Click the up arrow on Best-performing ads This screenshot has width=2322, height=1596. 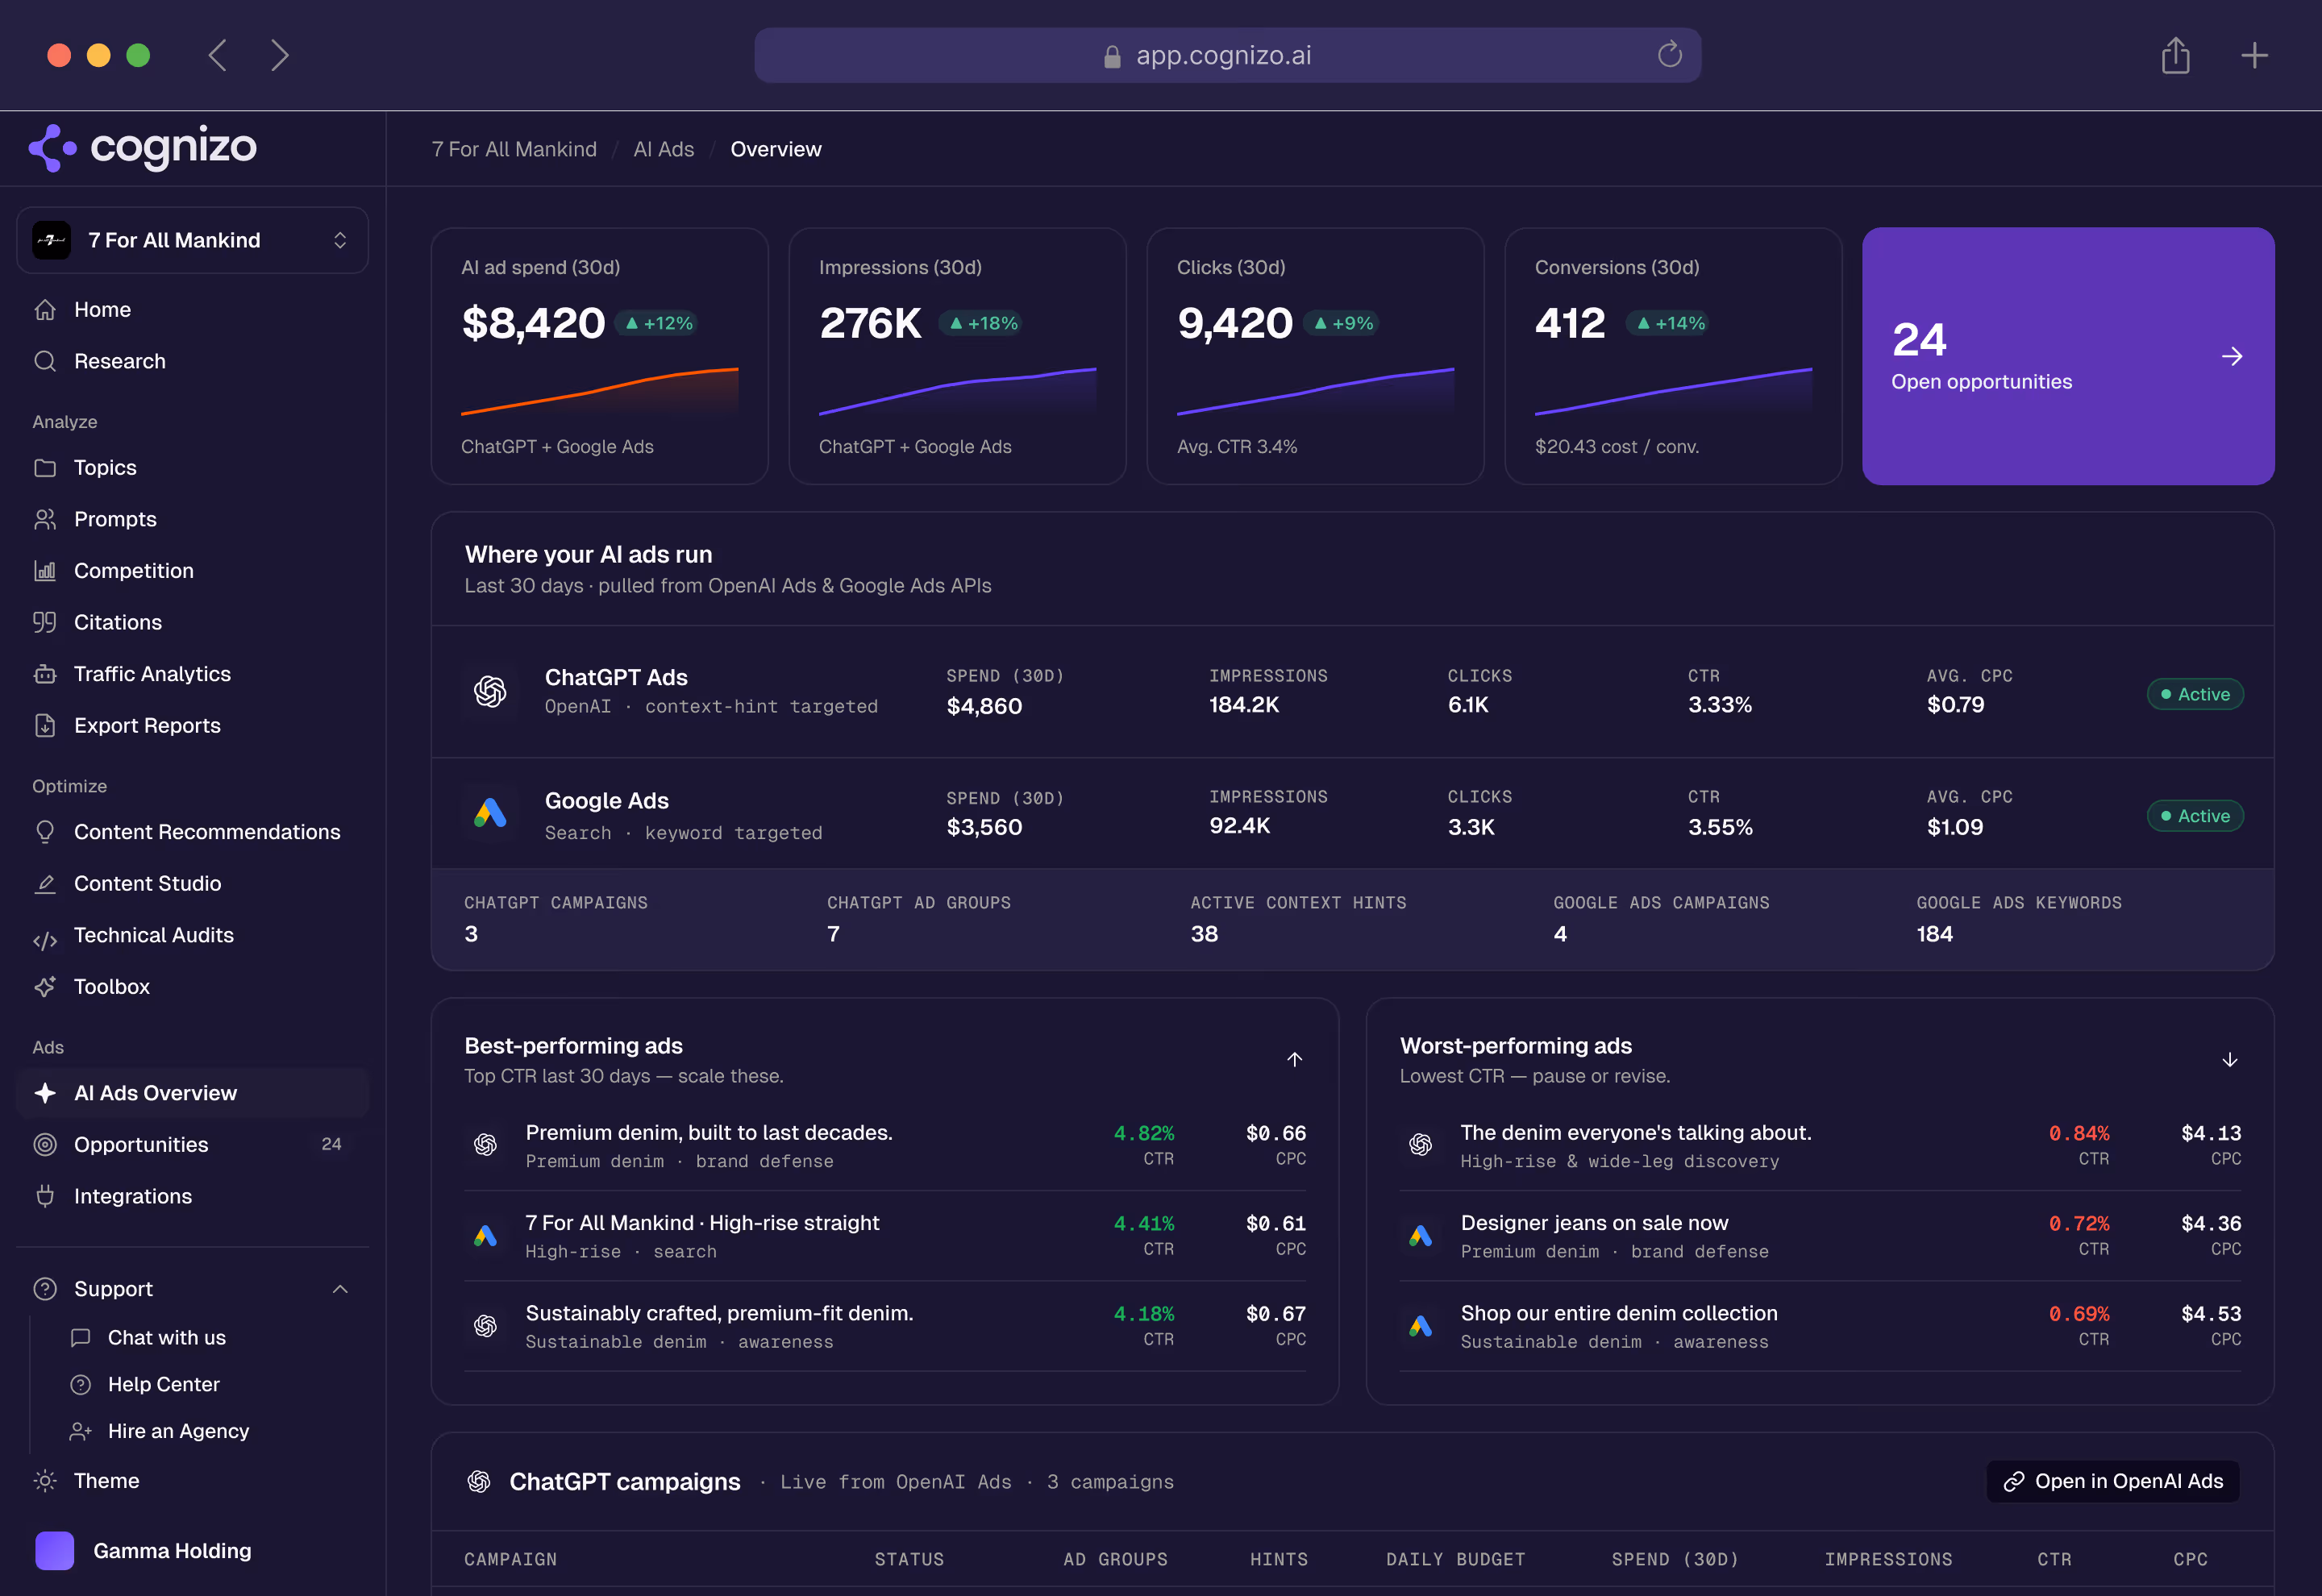click(1295, 1060)
